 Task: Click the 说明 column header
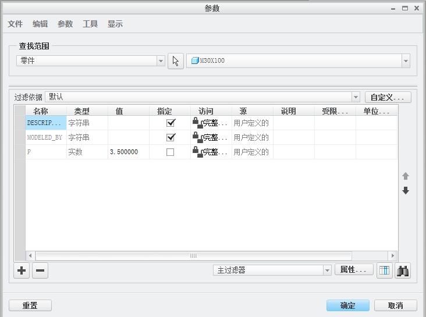tap(294, 111)
